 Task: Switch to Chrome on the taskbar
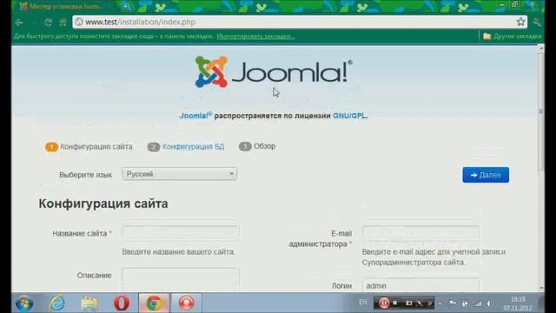[x=154, y=303]
